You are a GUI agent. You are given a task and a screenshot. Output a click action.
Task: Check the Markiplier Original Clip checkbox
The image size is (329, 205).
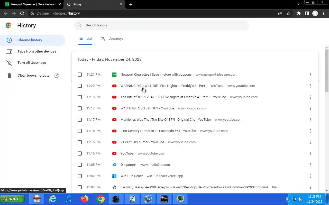(80, 120)
